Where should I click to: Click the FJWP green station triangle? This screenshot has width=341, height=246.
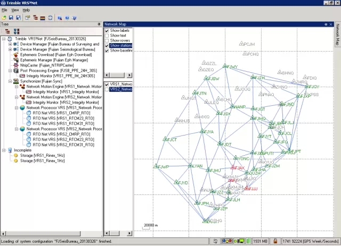[x=156, y=166]
